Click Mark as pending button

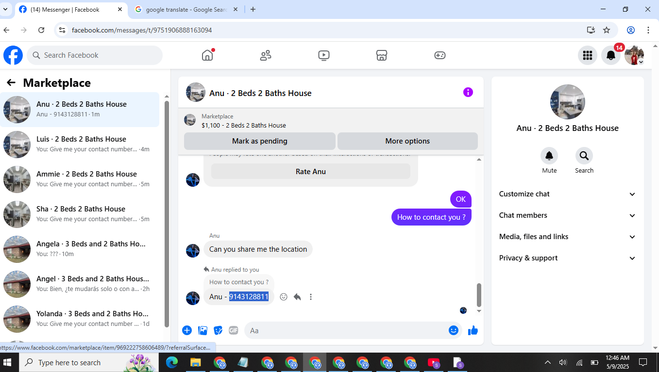[x=260, y=141]
